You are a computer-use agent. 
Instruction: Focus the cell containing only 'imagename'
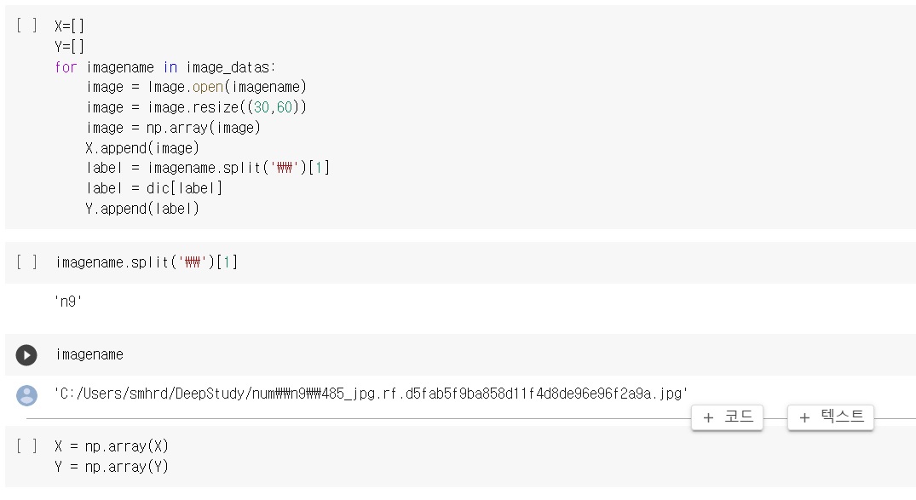pyautogui.click(x=89, y=354)
